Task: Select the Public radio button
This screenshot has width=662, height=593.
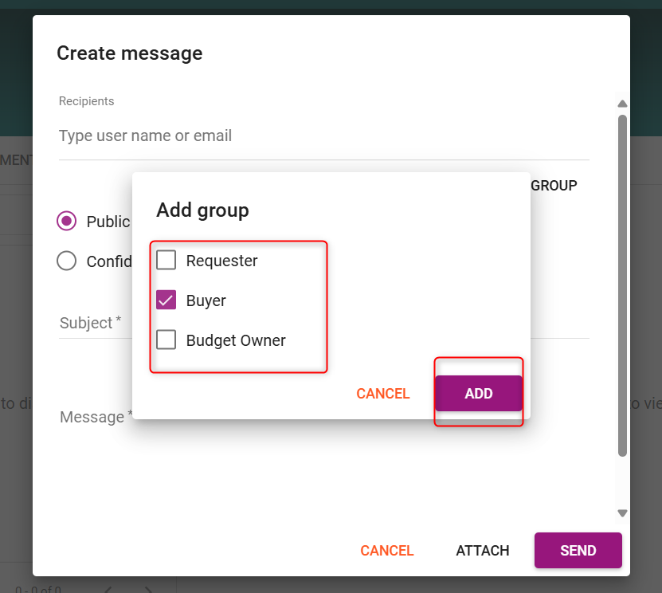Action: coord(67,222)
